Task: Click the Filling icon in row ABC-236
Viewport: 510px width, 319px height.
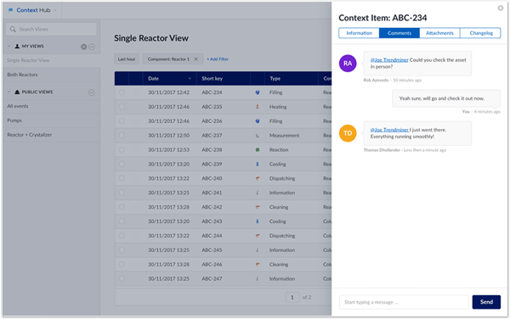Action: point(258,121)
